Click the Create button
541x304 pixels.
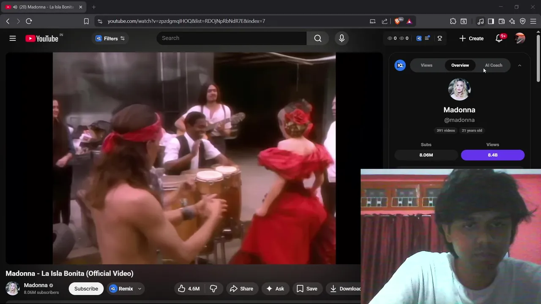pos(471,38)
